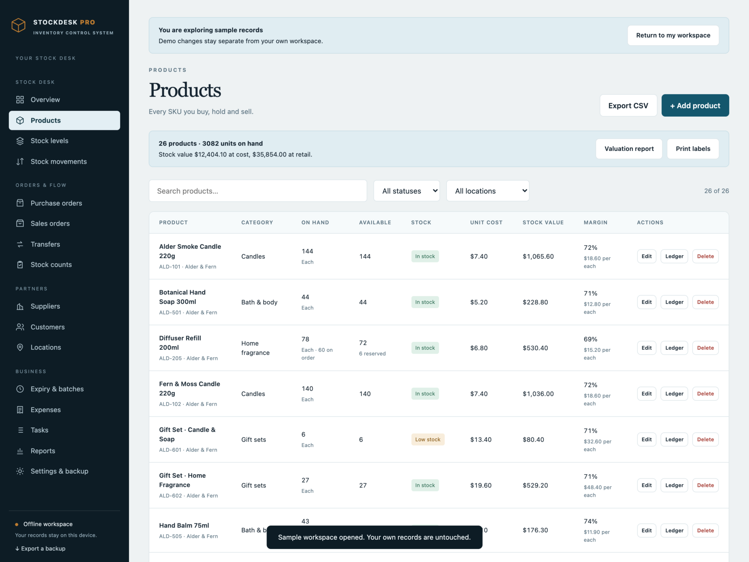749x562 pixels.
Task: Click the Export a backup link
Action: tap(40, 548)
